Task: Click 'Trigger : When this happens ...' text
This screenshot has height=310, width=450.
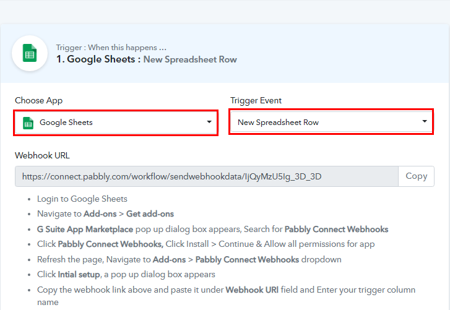Action: [x=111, y=47]
